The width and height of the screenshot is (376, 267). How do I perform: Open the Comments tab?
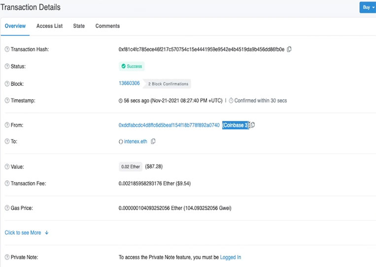107,26
